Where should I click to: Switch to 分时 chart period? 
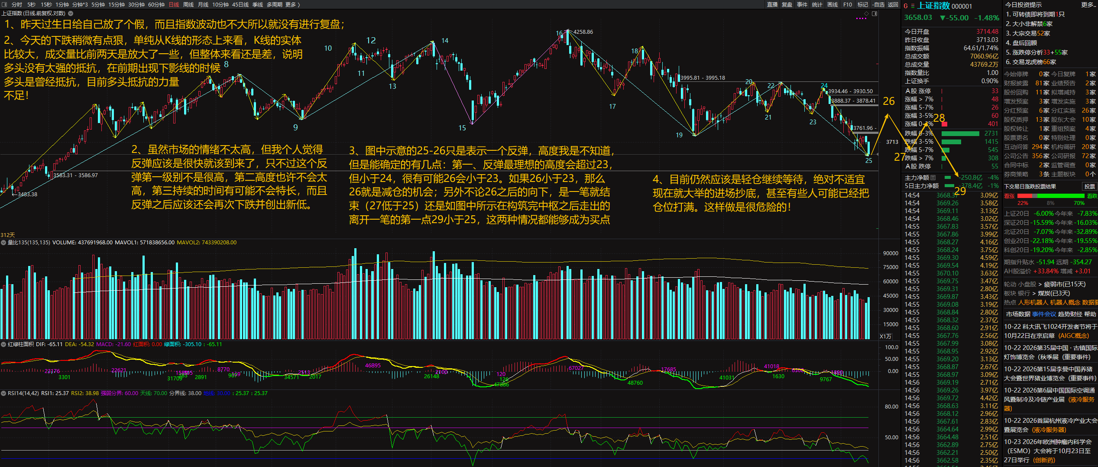pyautogui.click(x=17, y=4)
